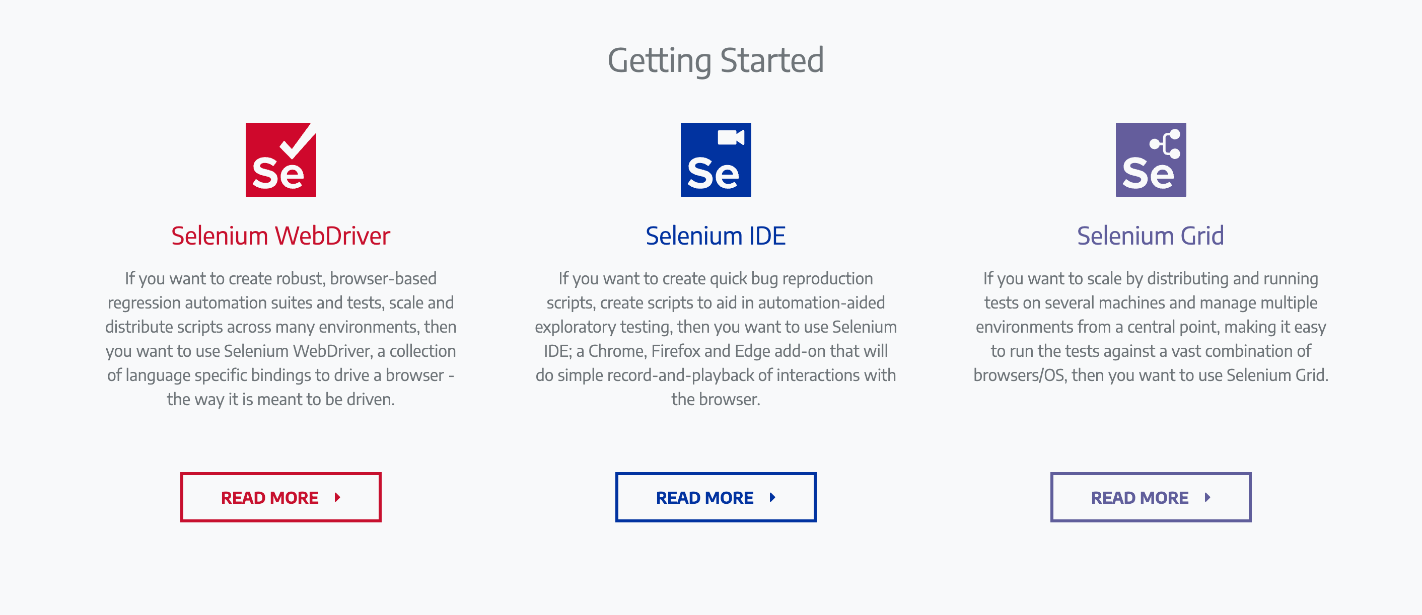Click the arrow in red READ MORE button
1422x615 pixels.
click(337, 498)
